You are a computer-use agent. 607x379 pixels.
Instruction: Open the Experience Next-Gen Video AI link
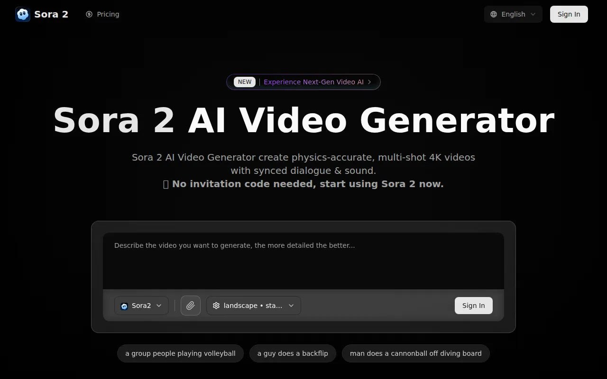[314, 82]
